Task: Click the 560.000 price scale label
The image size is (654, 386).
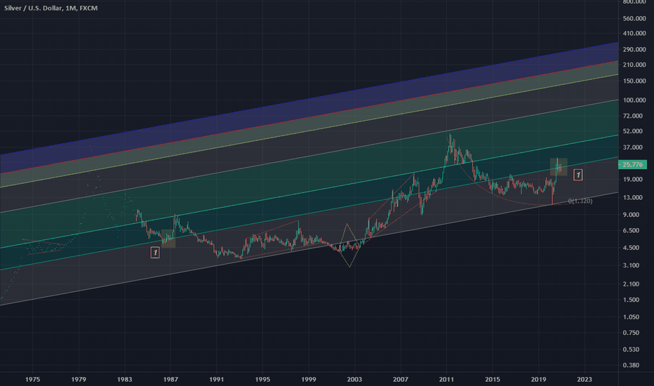Action: [x=634, y=18]
